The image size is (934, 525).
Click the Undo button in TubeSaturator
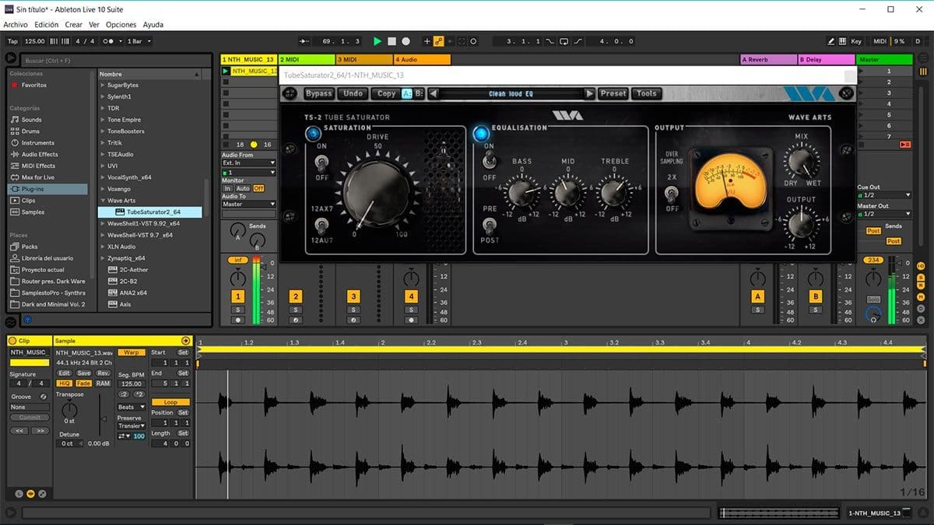[353, 93]
